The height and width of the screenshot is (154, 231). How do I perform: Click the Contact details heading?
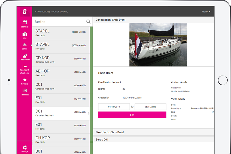click(179, 82)
